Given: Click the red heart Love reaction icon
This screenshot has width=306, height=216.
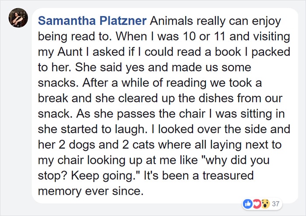Looking at the screenshot, I should pyautogui.click(x=257, y=204).
